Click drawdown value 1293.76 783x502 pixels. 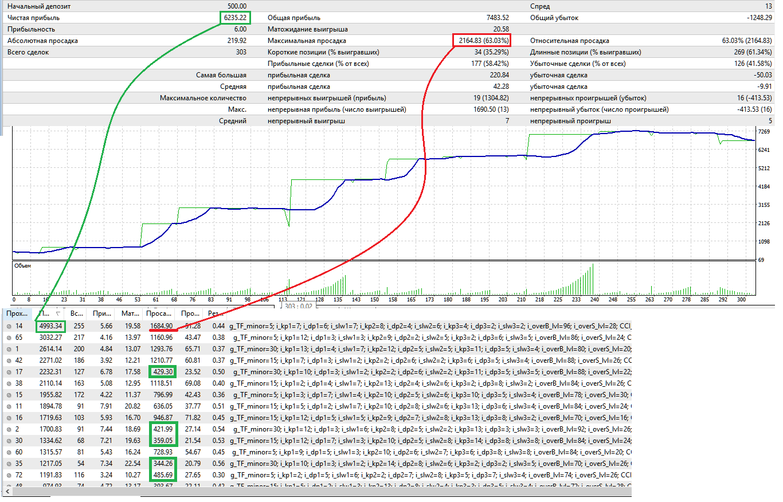point(161,349)
